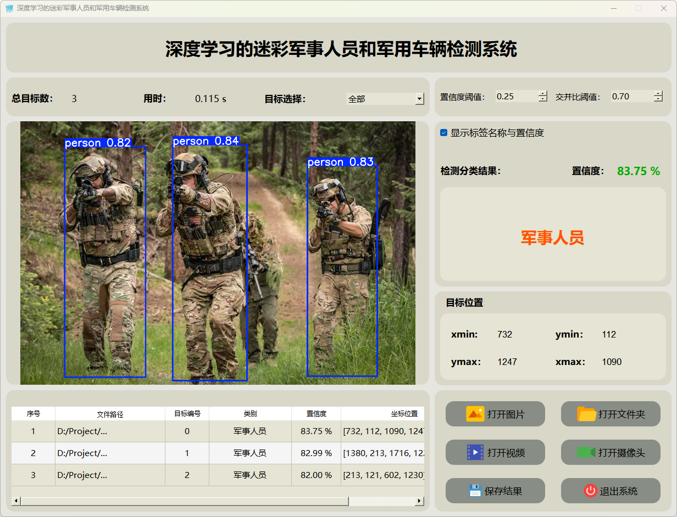The height and width of the screenshot is (517, 677).
Task: Increase the 置信度阈值 with the up arrow
Action: 543,93
